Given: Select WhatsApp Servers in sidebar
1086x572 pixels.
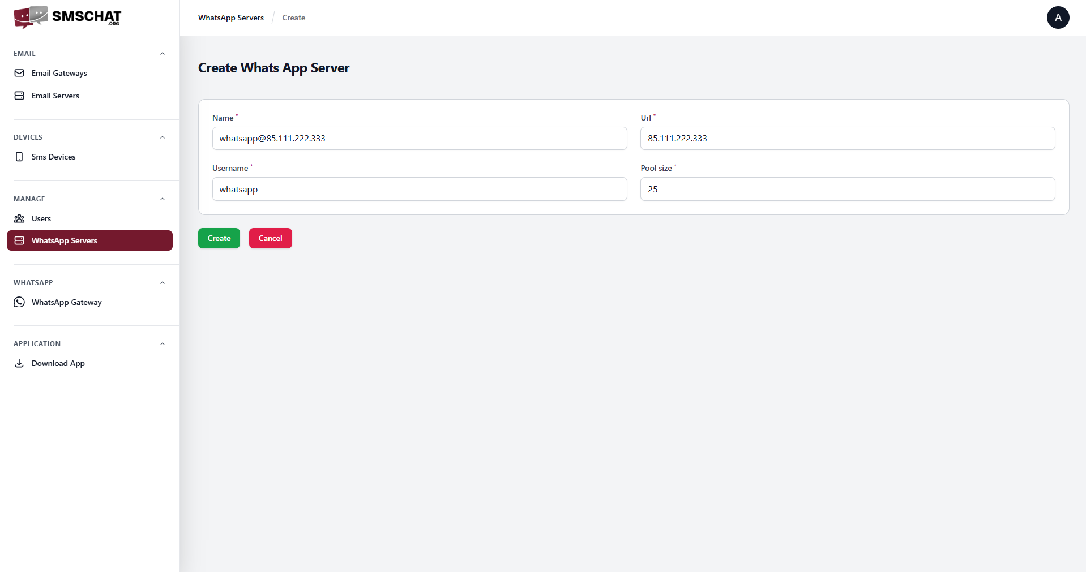Looking at the screenshot, I should [89, 240].
